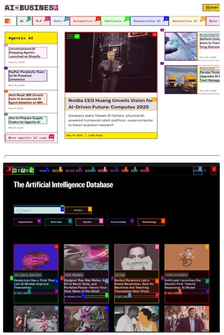
Task: Click the magnifier icon in search field
Action: 19,211
